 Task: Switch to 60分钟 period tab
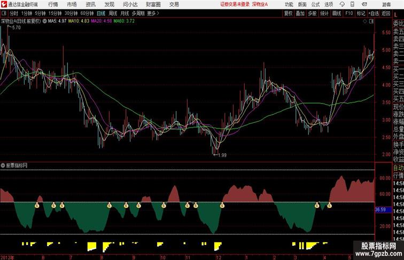pyautogui.click(x=87, y=13)
